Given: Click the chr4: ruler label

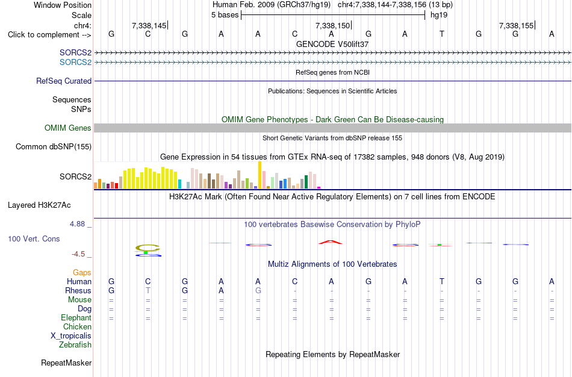Looking at the screenshot, I should coord(83,25).
